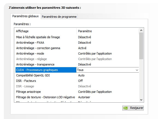Open the Tous value combo box

(108, 70)
